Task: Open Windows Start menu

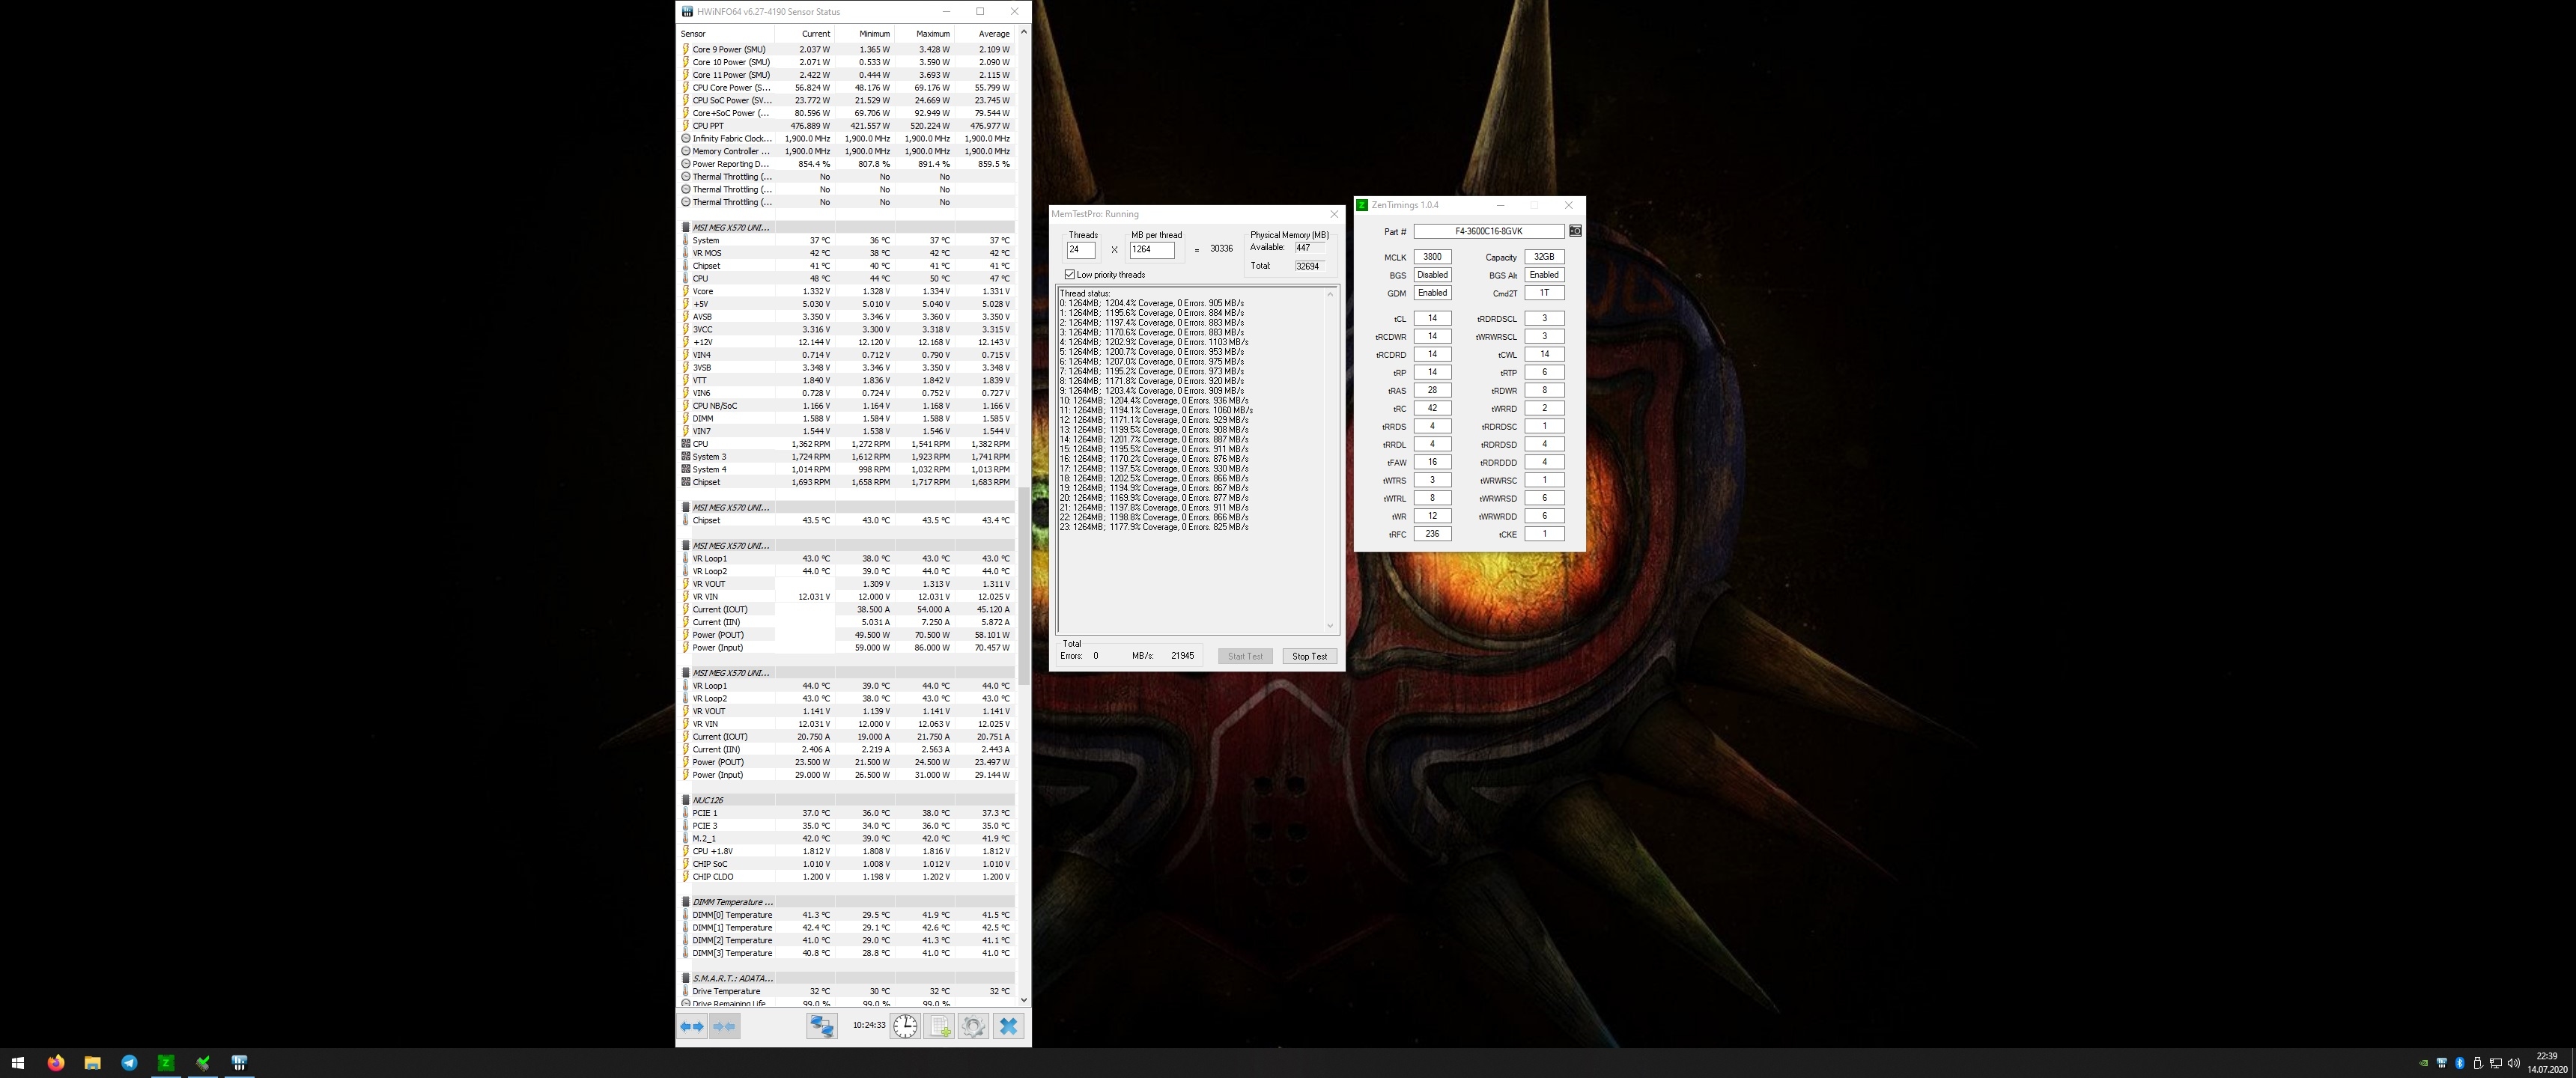Action: (x=17, y=1063)
